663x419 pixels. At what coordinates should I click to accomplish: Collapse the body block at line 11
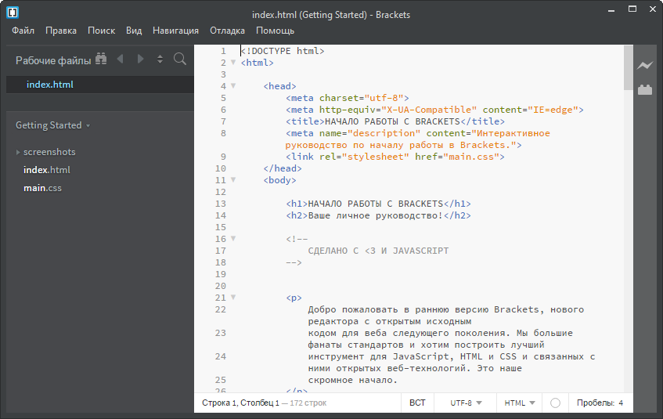(x=233, y=180)
